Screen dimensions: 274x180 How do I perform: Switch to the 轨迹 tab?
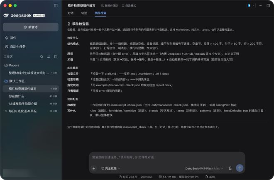(84, 13)
